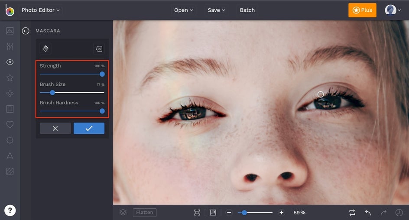Expand the Photo Editor dropdown
This screenshot has width=409, height=220.
41,10
